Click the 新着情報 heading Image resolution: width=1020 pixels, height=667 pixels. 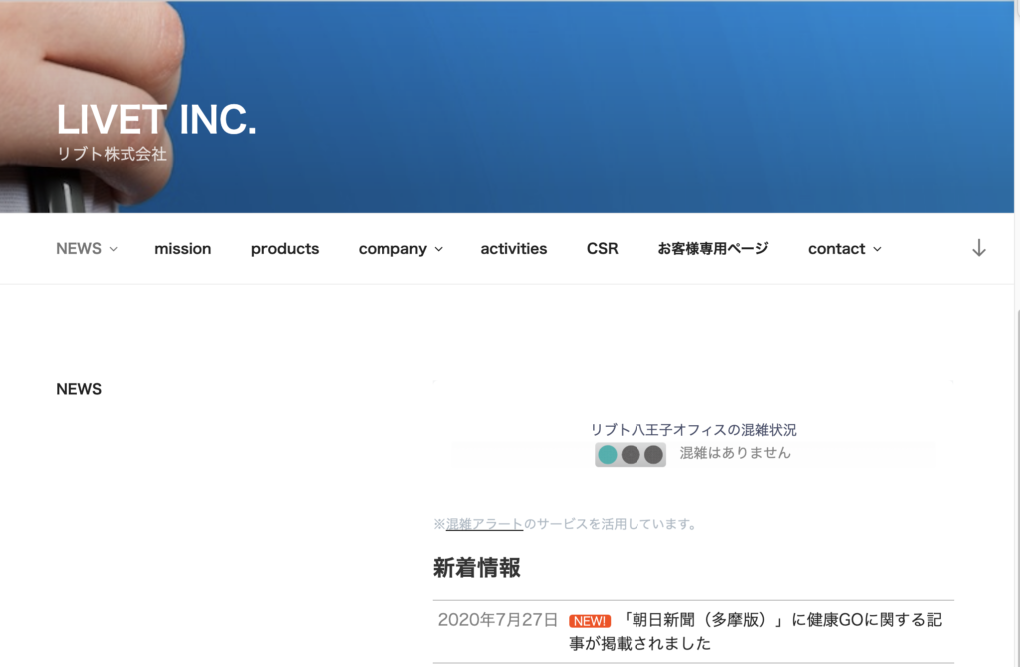click(477, 568)
